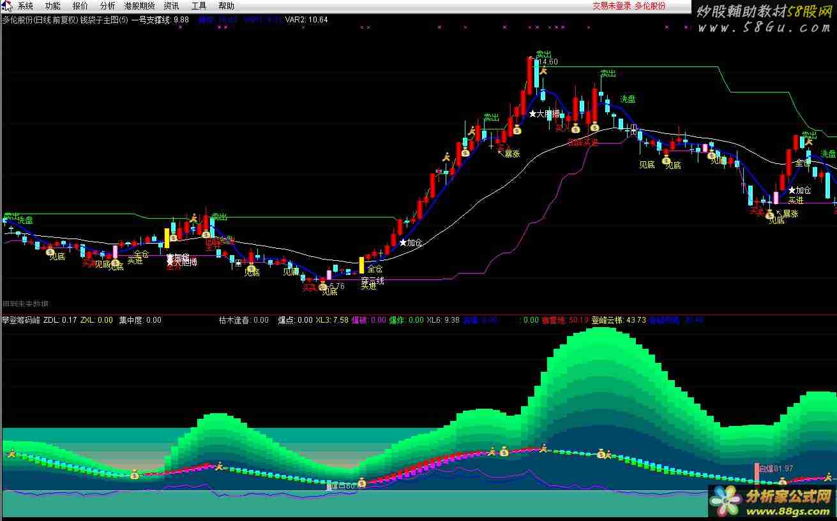Open the 系统 menu
Screen dimensions: 837x521
point(26,6)
